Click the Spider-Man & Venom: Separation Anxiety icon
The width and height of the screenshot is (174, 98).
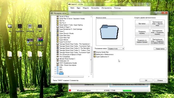[x=58, y=19]
